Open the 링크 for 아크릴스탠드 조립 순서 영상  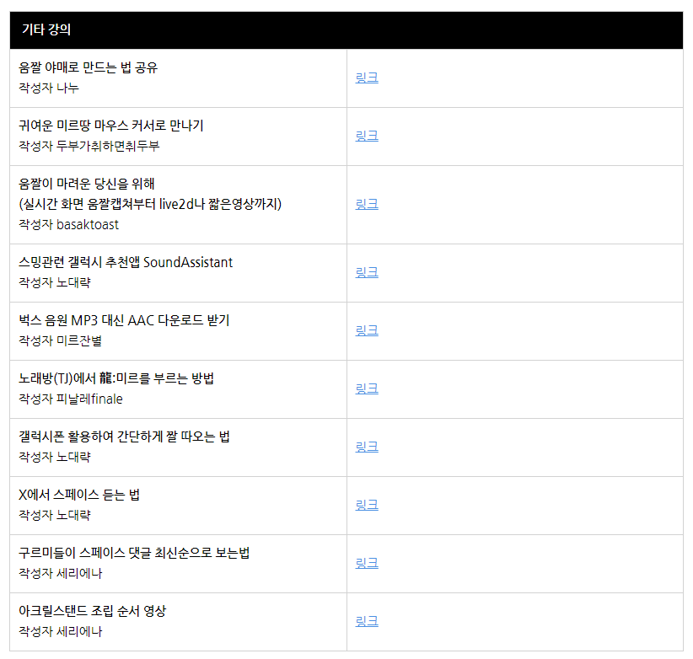(x=367, y=621)
